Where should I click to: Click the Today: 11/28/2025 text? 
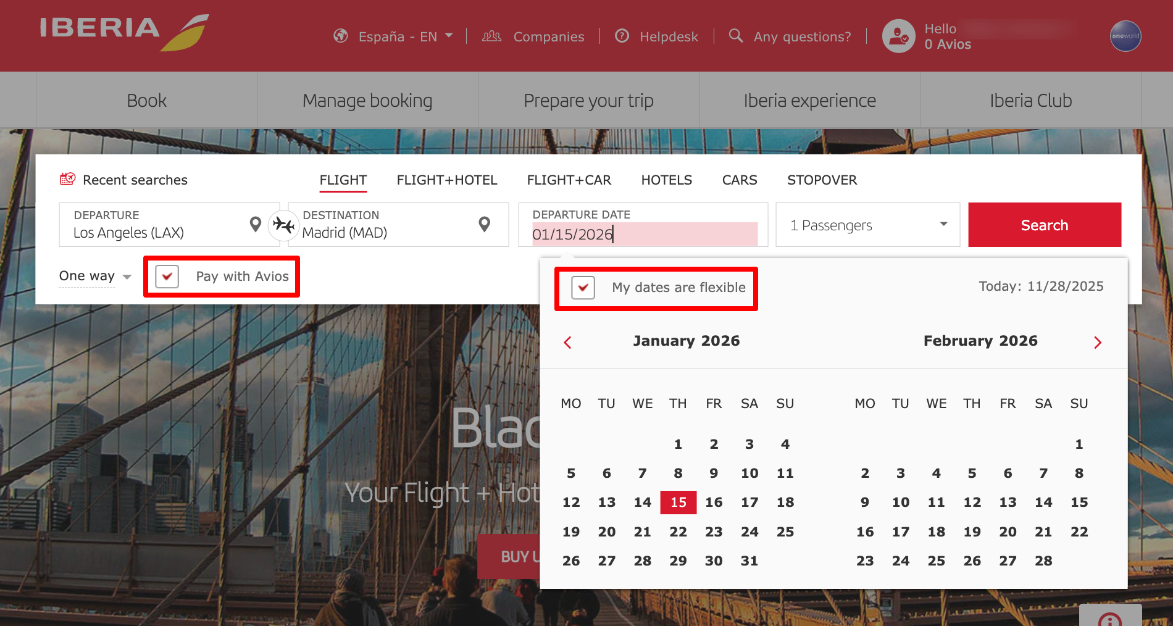(1041, 286)
